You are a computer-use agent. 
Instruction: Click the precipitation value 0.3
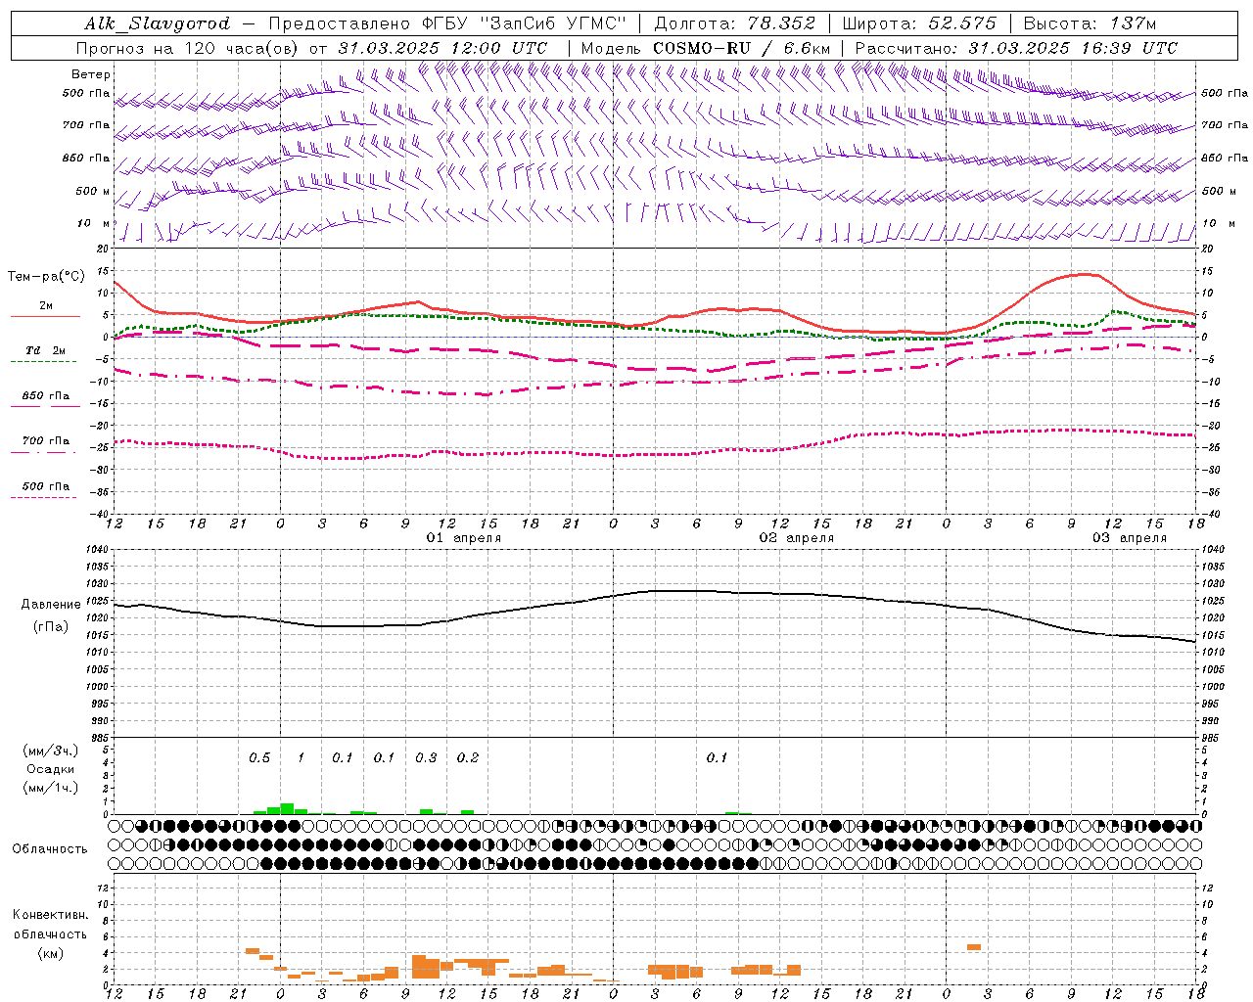pyautogui.click(x=426, y=758)
